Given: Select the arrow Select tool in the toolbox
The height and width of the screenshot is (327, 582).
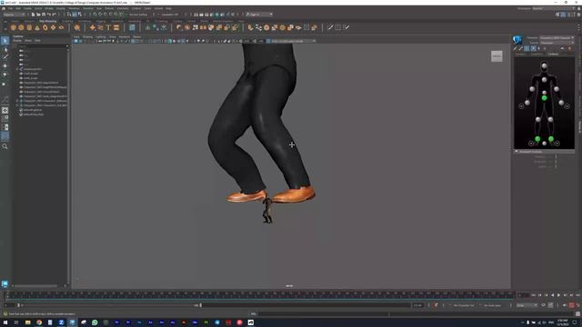Looking at the screenshot, I should [5, 40].
